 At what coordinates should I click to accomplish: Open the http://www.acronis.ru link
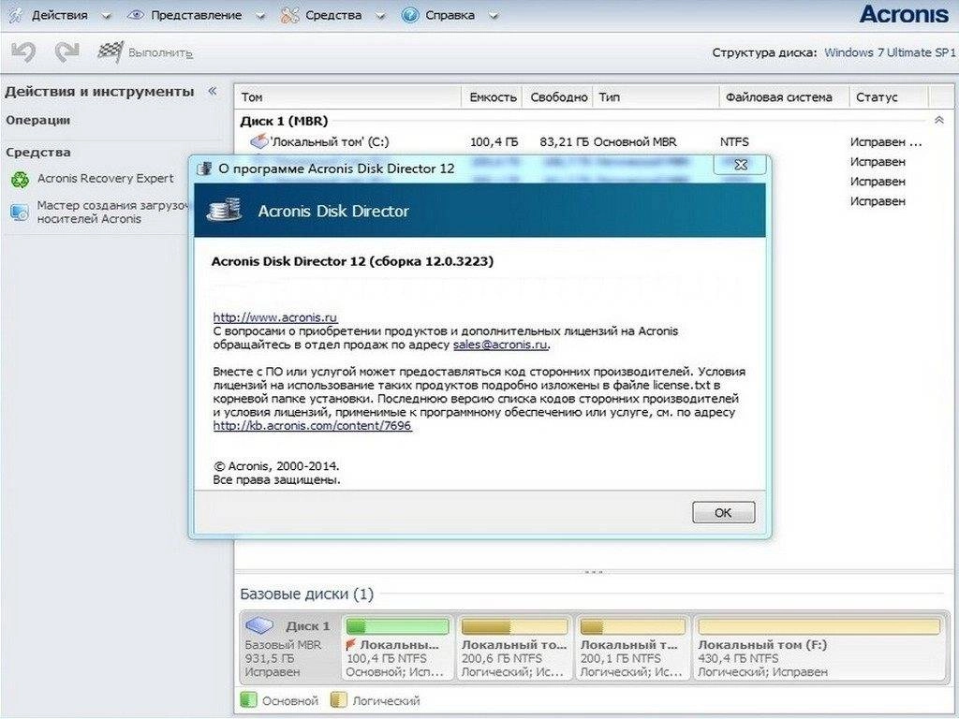(x=275, y=317)
